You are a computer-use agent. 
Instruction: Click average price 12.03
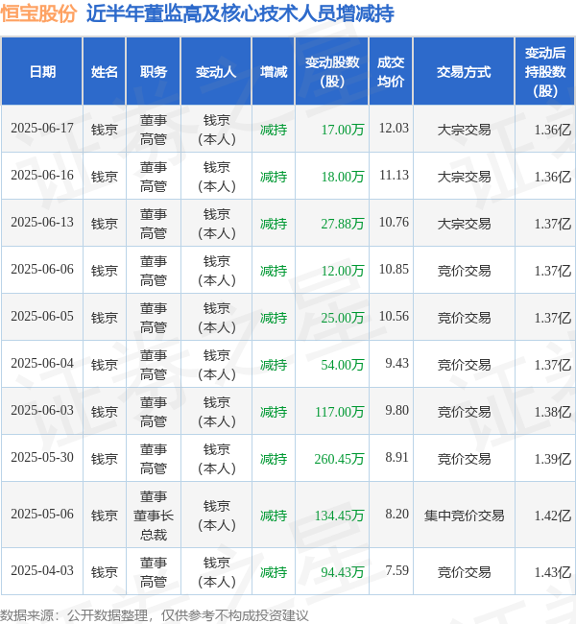point(394,128)
